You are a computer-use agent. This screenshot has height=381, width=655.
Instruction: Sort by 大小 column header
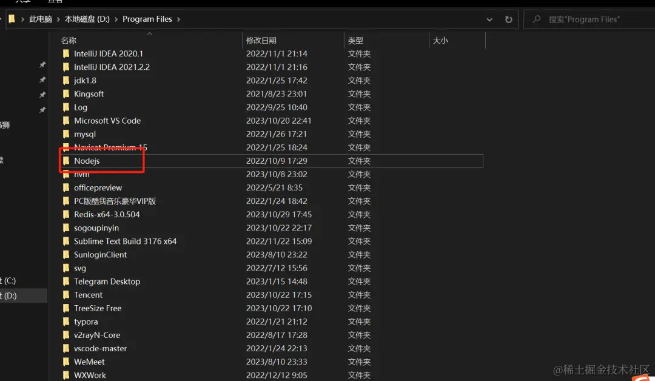[x=440, y=41]
